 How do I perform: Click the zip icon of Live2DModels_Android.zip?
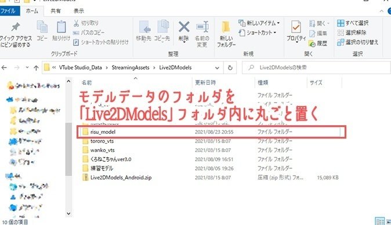pyautogui.click(x=85, y=177)
